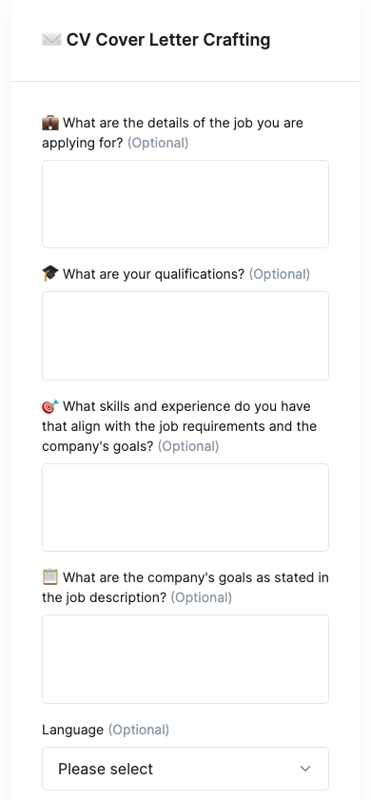Click '(Optional)' after 'the job description?'
Screen dimensions: 371x800
click(201, 597)
